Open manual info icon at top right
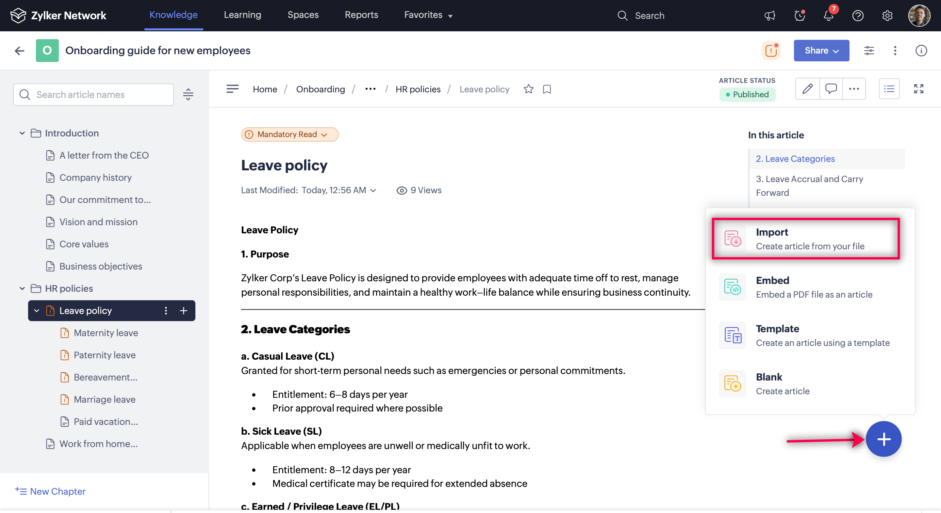This screenshot has height=513, width=941. pyautogui.click(x=921, y=50)
